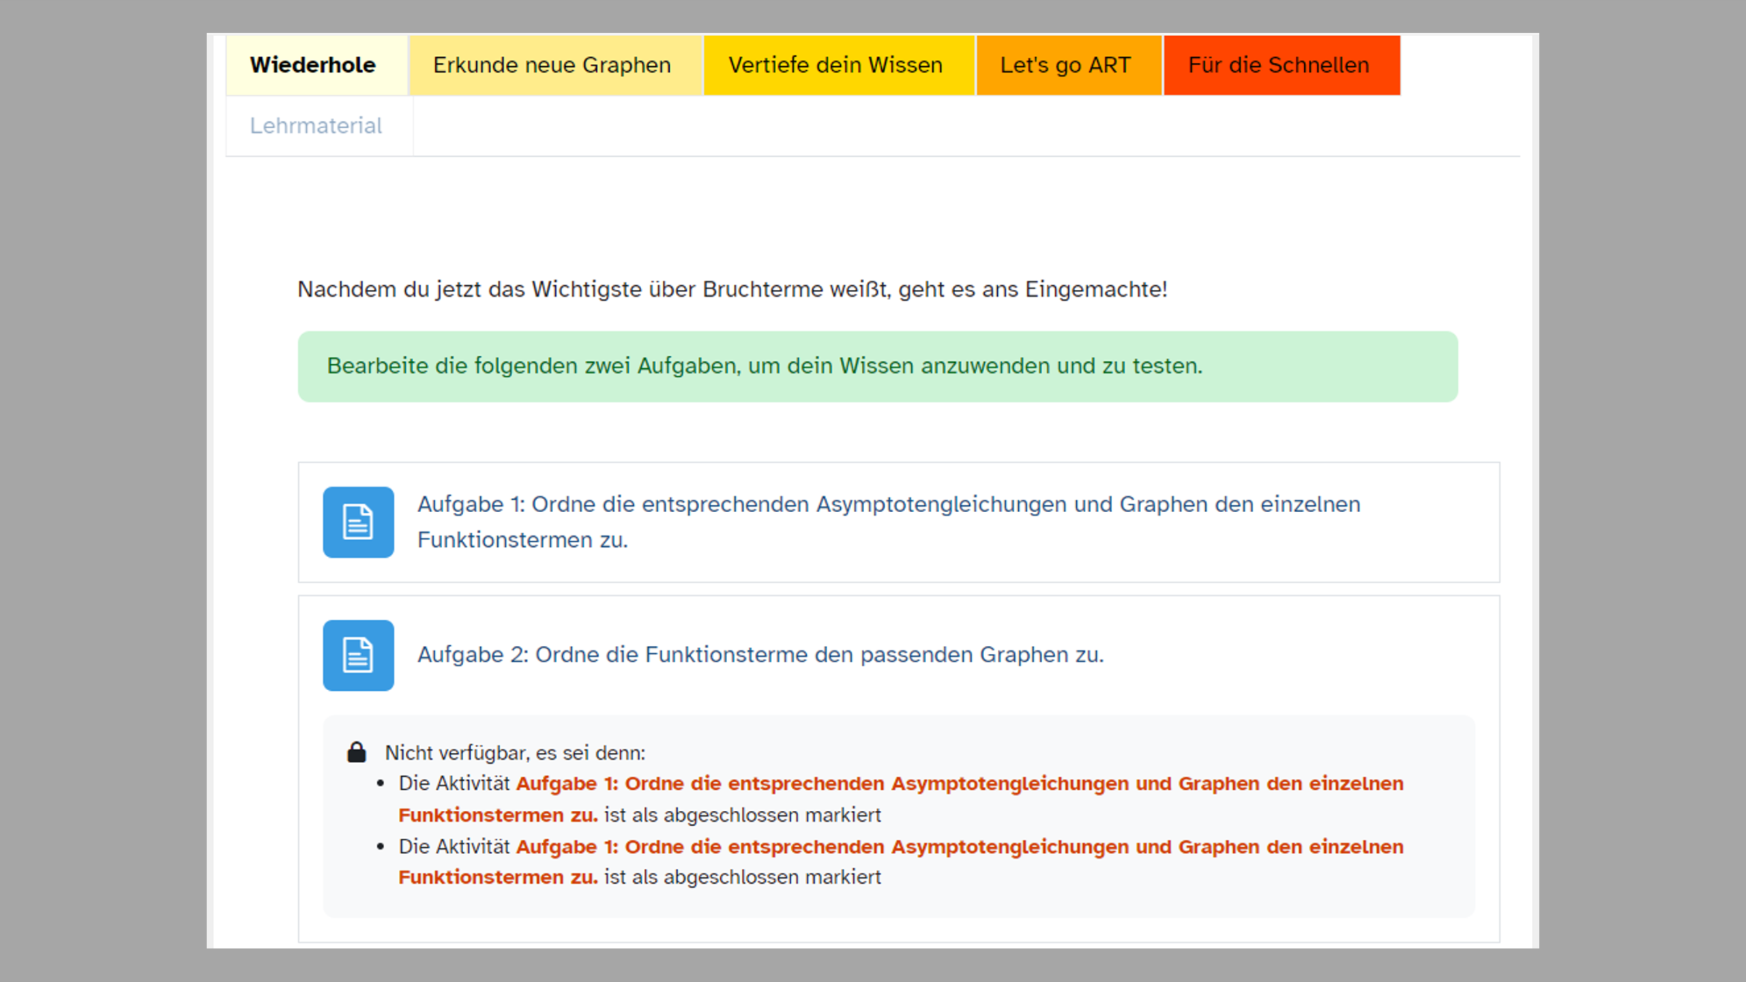Click 'Die Aktivität' text in second bullet

tap(454, 847)
